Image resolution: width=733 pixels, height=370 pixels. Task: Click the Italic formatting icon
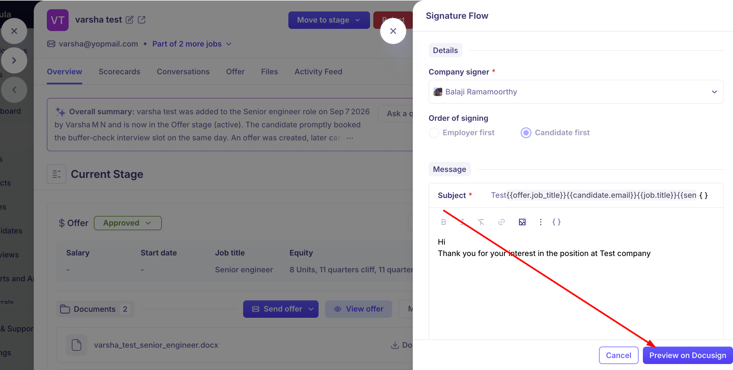pyautogui.click(x=462, y=222)
